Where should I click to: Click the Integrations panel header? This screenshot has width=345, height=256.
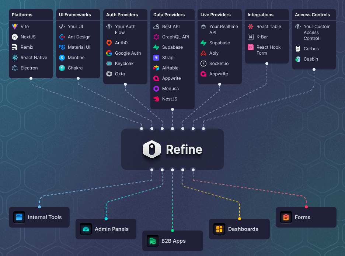pyautogui.click(x=261, y=15)
